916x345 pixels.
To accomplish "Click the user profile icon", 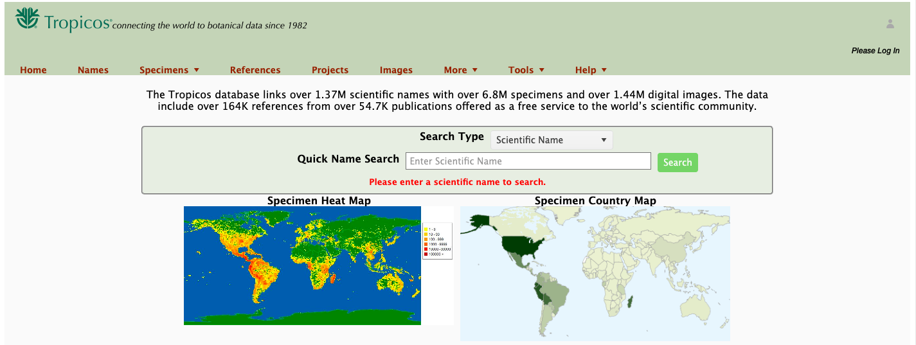I will coord(890,24).
